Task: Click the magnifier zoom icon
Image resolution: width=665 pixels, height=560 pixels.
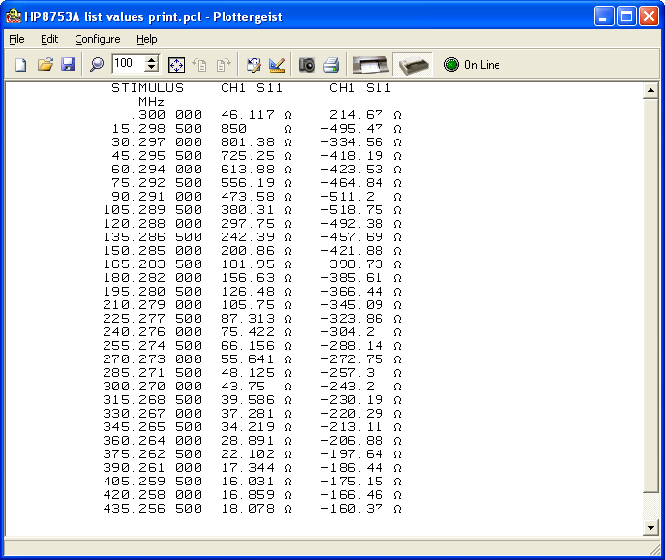Action: pos(96,65)
